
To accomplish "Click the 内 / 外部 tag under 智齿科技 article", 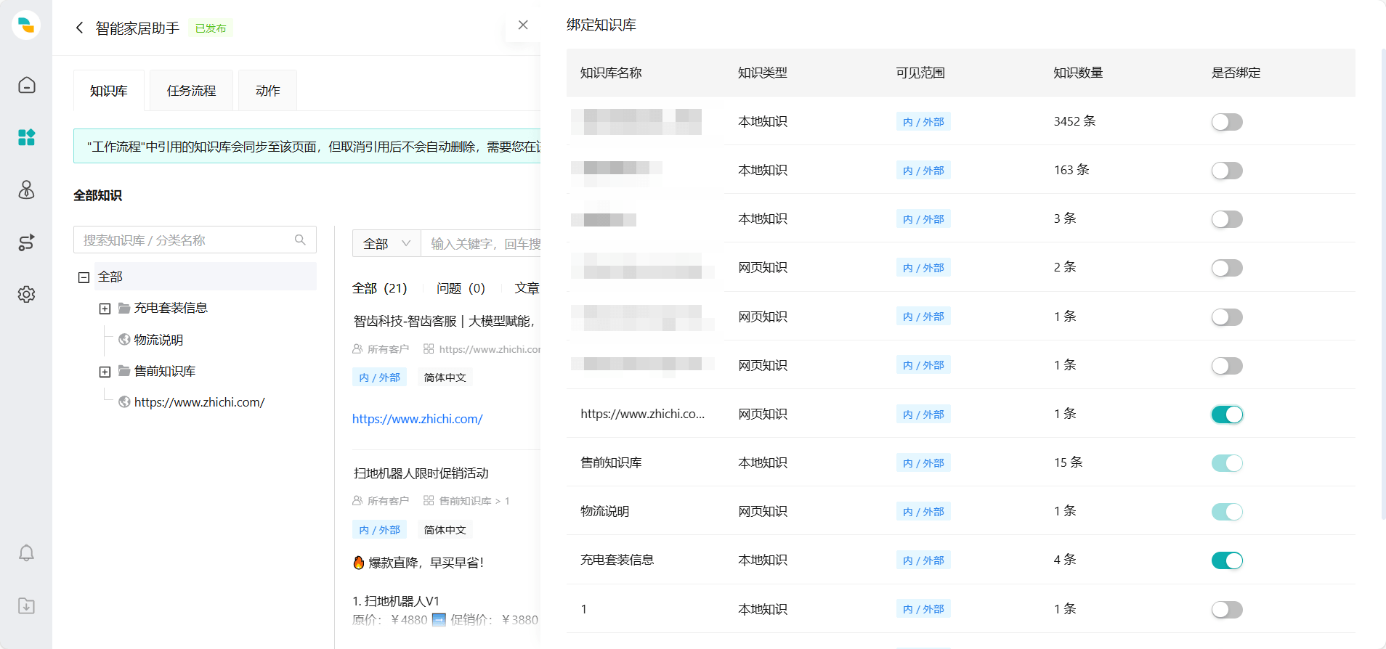I will point(380,377).
